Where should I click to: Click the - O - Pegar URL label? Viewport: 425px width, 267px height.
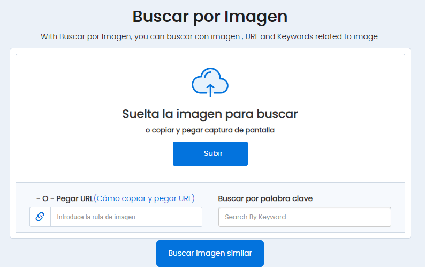65,198
